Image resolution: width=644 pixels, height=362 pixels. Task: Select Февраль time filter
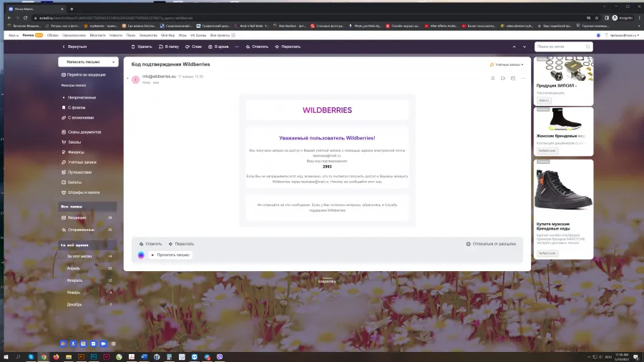(87, 280)
